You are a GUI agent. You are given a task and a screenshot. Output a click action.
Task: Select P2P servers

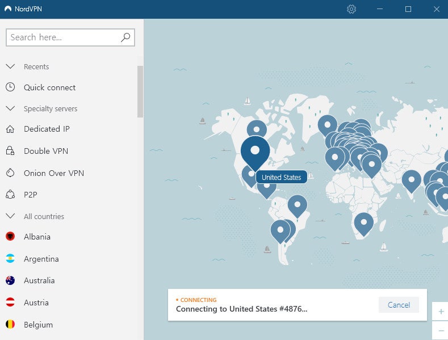(x=31, y=195)
